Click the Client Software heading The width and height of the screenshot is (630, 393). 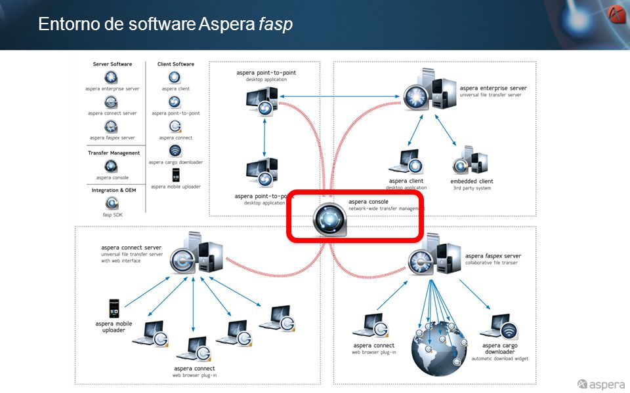(x=176, y=64)
